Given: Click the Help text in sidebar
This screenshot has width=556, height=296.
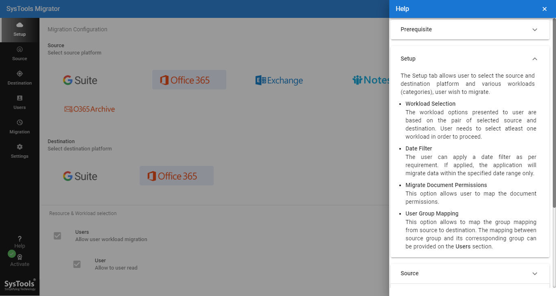Looking at the screenshot, I should (20, 246).
